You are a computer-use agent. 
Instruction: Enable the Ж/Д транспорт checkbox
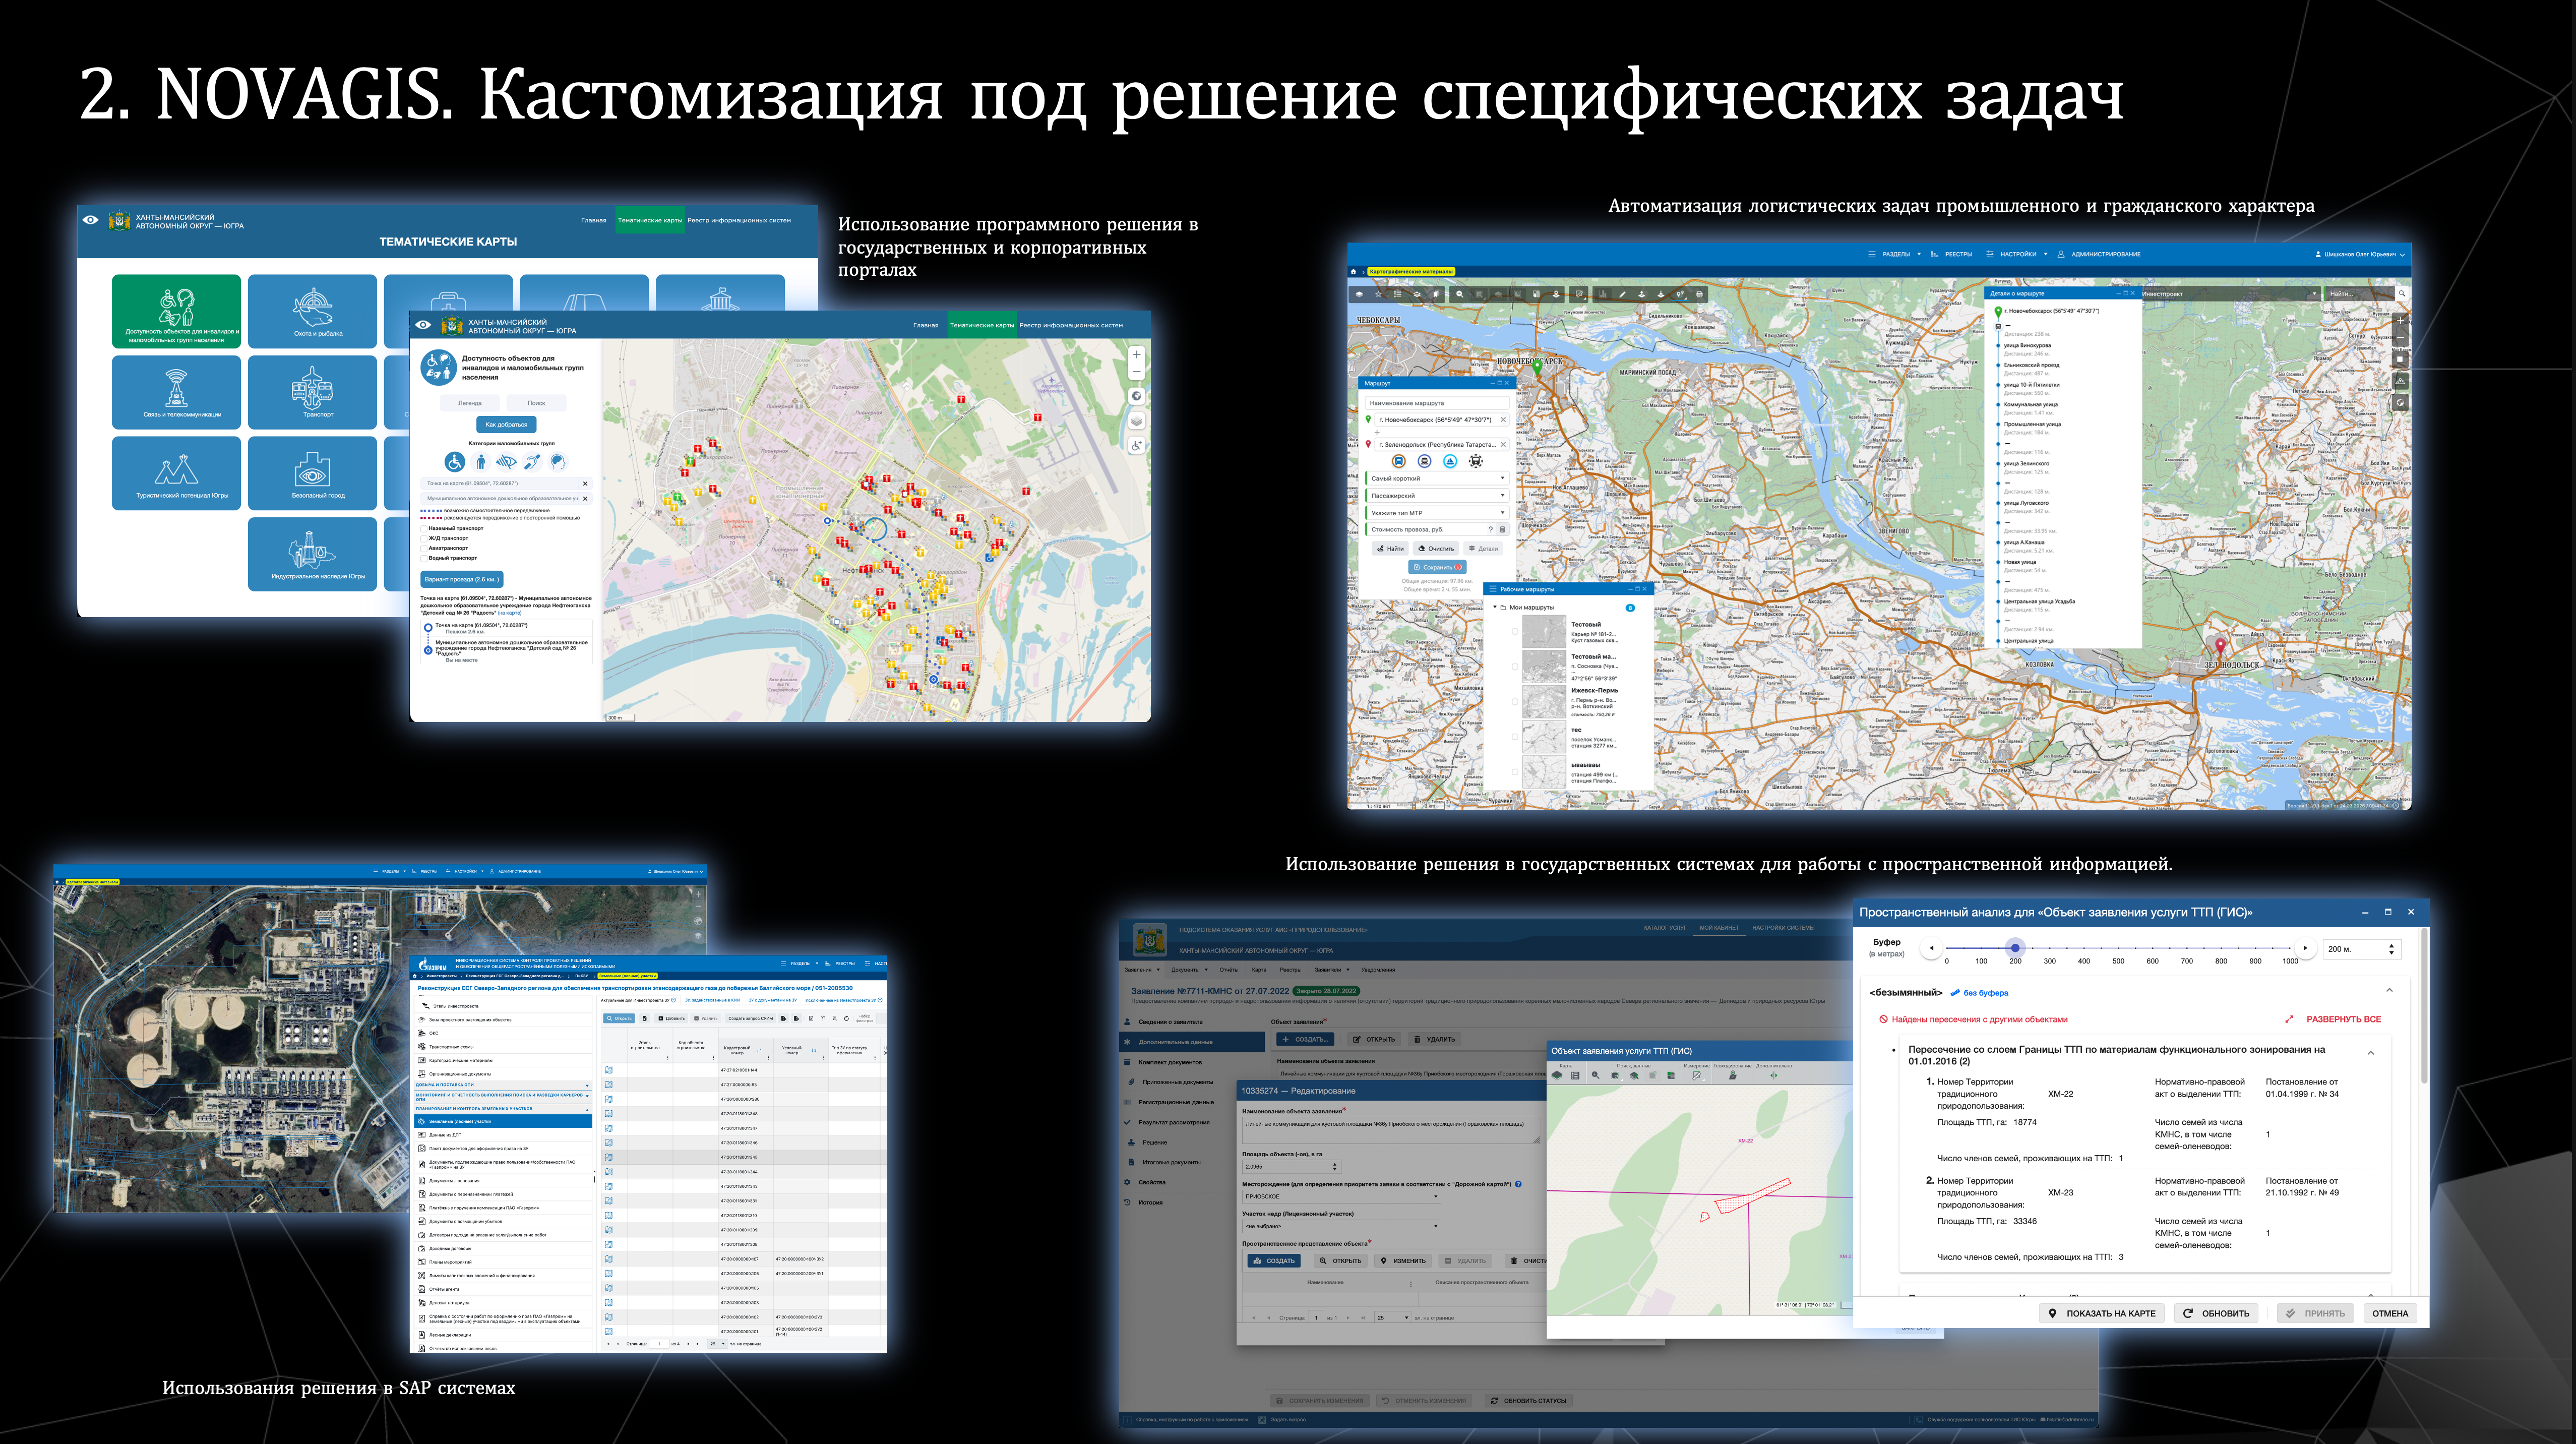[425, 538]
